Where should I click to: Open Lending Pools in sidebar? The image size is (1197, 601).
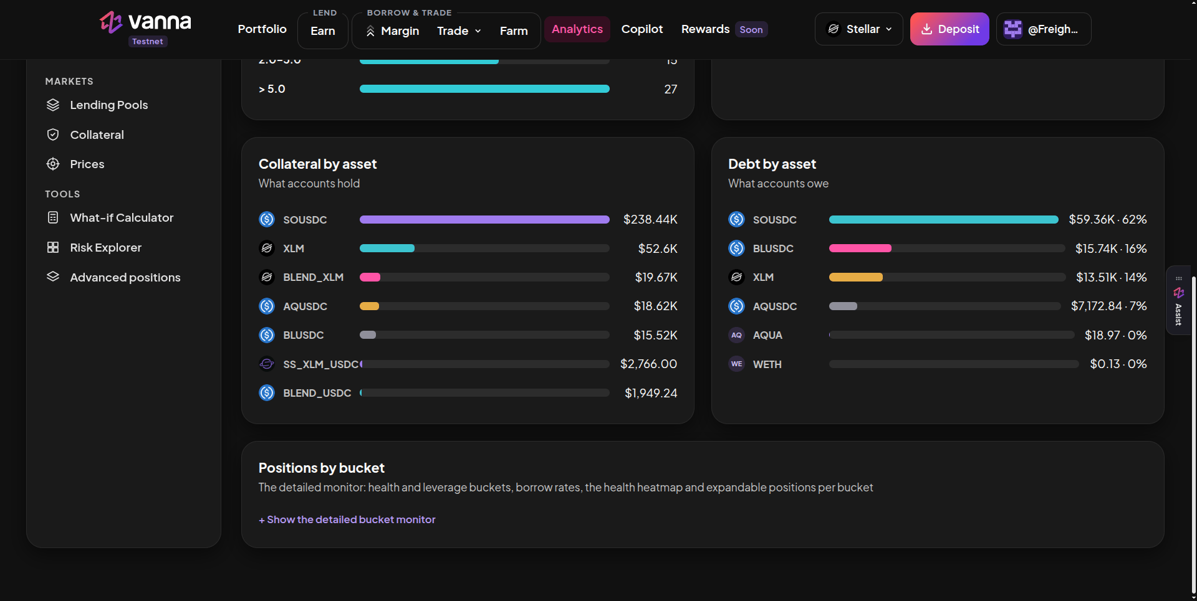pyautogui.click(x=108, y=105)
